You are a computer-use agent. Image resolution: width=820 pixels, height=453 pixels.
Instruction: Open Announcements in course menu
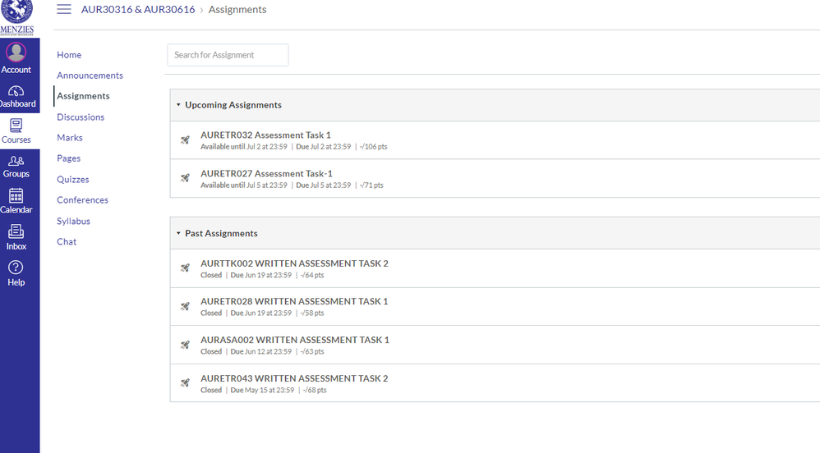(x=90, y=75)
